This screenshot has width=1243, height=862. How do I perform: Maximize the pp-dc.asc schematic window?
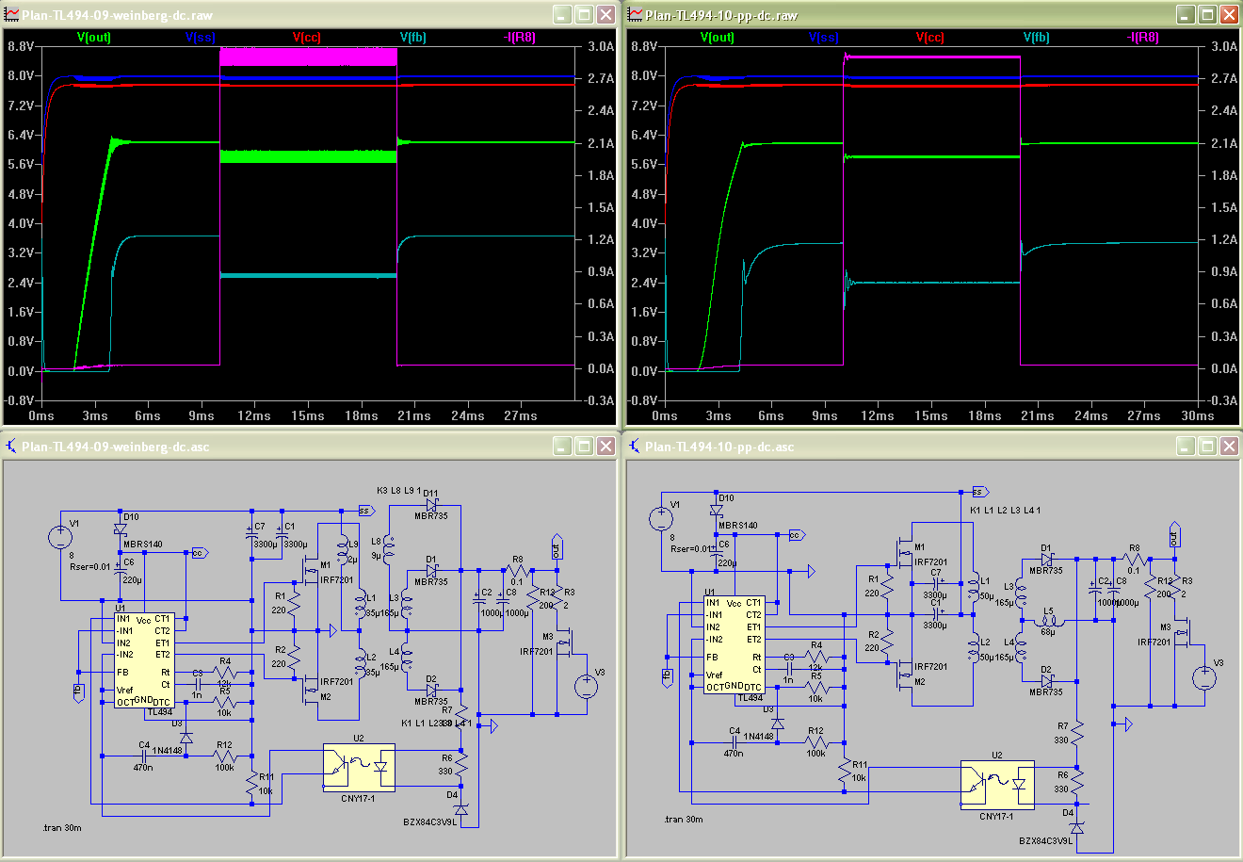pyautogui.click(x=1207, y=447)
